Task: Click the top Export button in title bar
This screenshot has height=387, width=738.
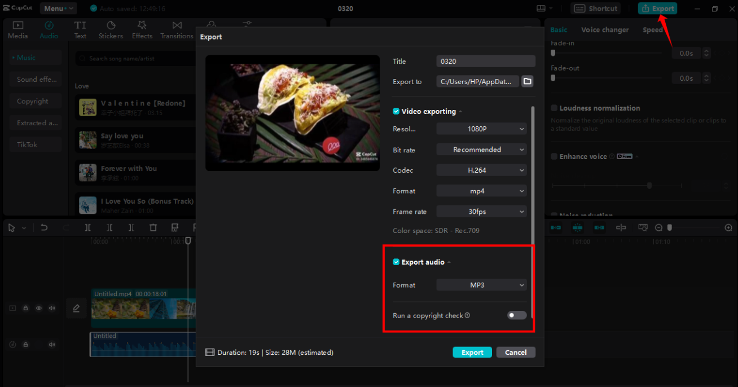Action: pos(657,8)
